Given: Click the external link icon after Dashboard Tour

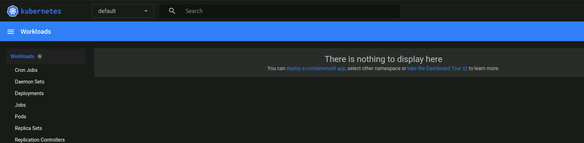Looking at the screenshot, I should pos(465,69).
